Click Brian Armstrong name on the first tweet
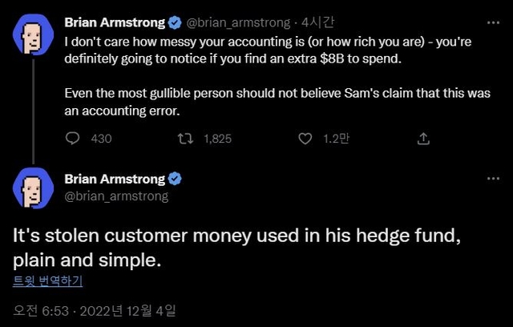 tap(113, 22)
